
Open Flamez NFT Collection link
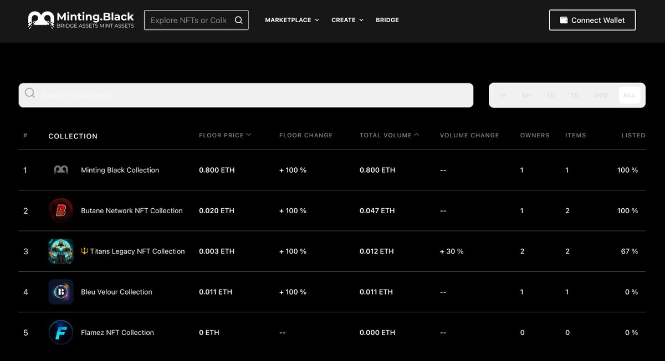coord(117,332)
